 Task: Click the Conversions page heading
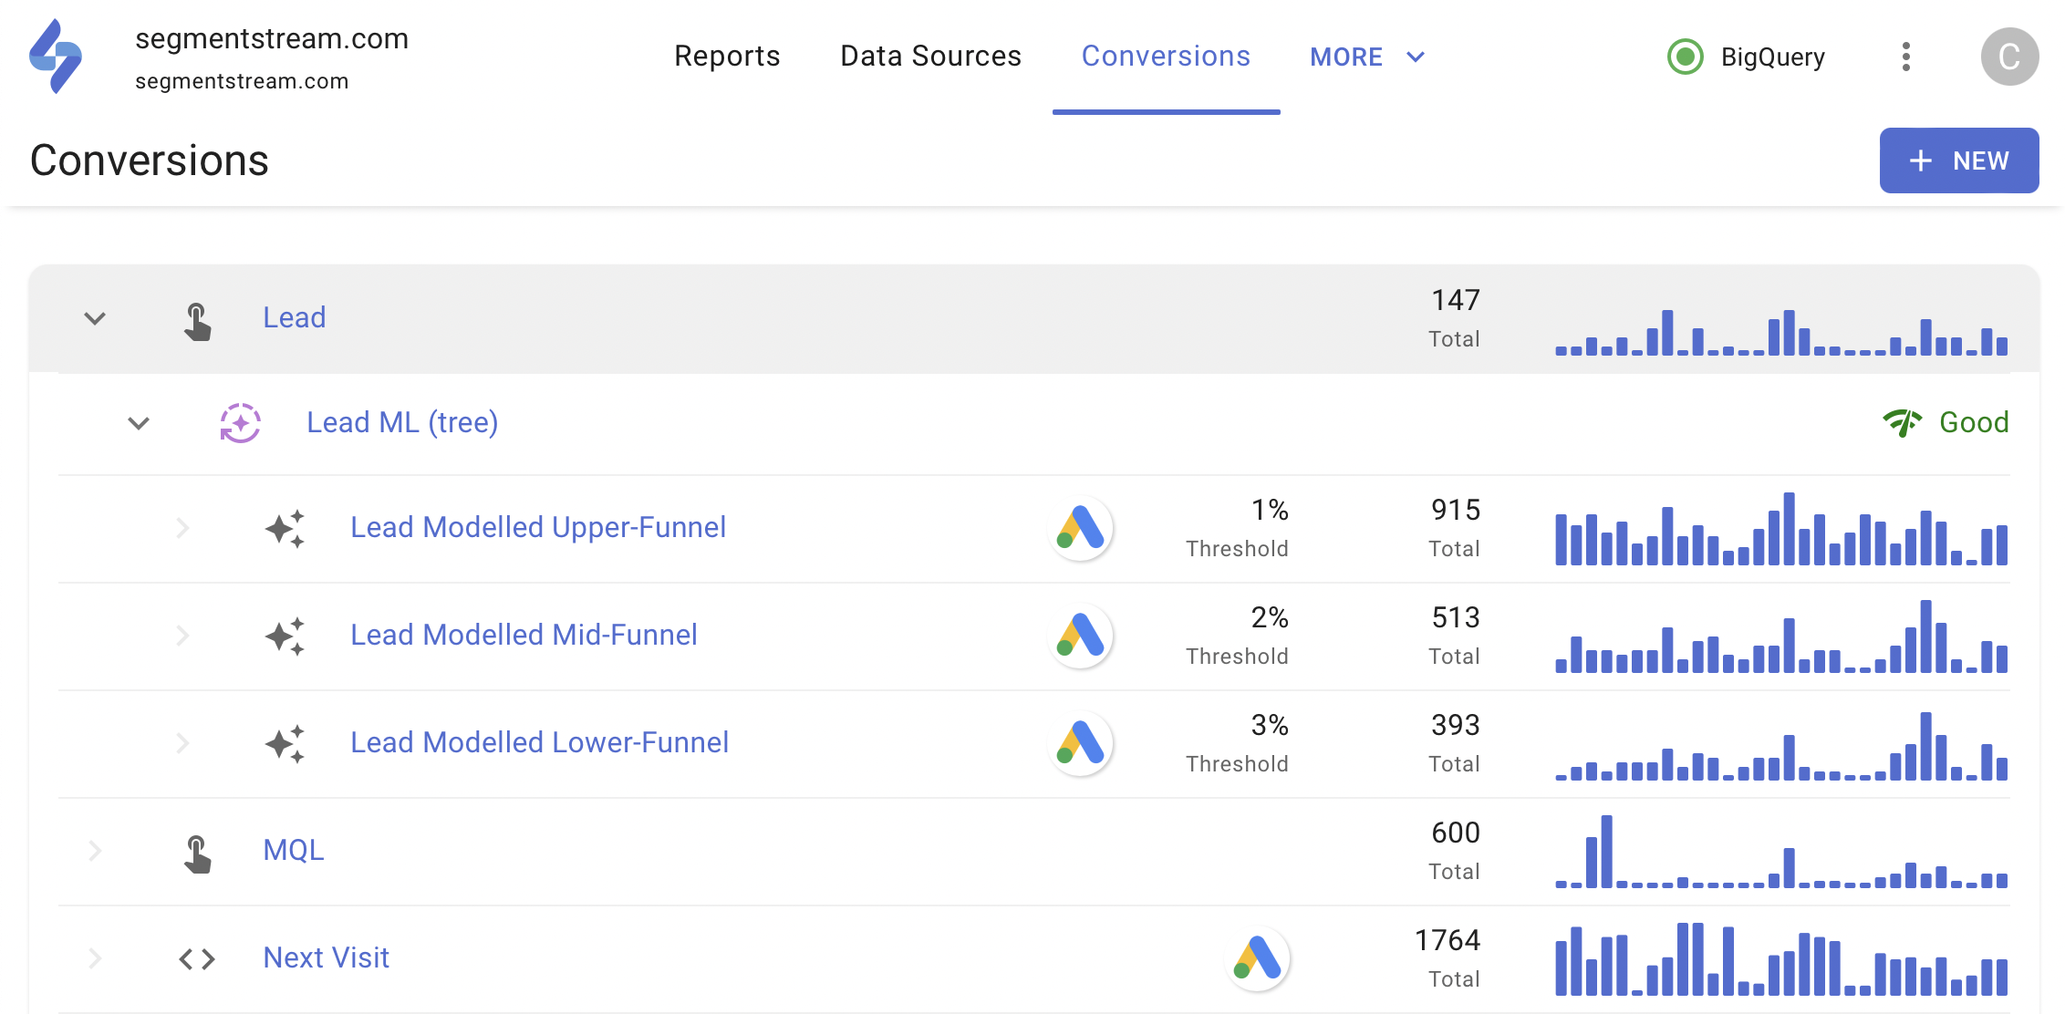pyautogui.click(x=150, y=160)
